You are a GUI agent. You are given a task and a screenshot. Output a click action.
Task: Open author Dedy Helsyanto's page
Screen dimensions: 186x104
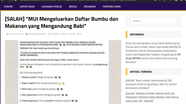37,34
